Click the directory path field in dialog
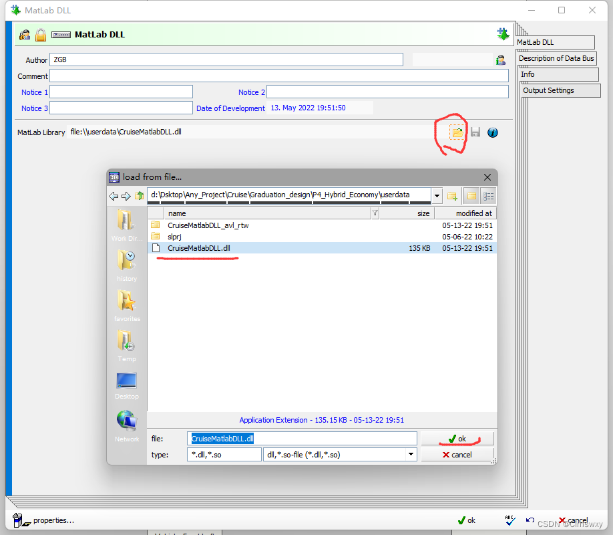613x535 pixels. (289, 195)
